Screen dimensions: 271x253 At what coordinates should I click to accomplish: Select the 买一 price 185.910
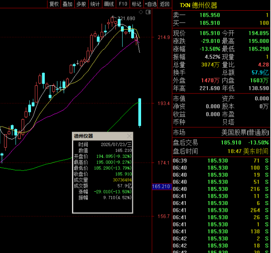click(209, 23)
